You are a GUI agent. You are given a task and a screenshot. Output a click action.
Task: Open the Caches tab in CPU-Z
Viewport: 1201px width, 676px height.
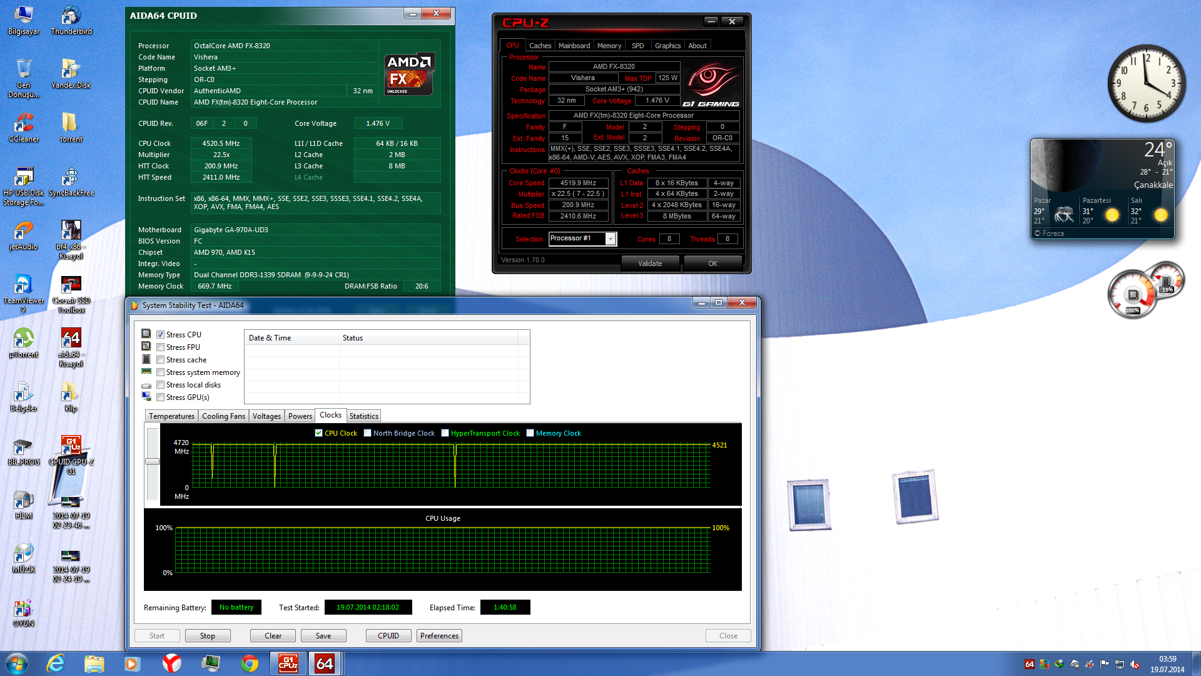(x=540, y=46)
